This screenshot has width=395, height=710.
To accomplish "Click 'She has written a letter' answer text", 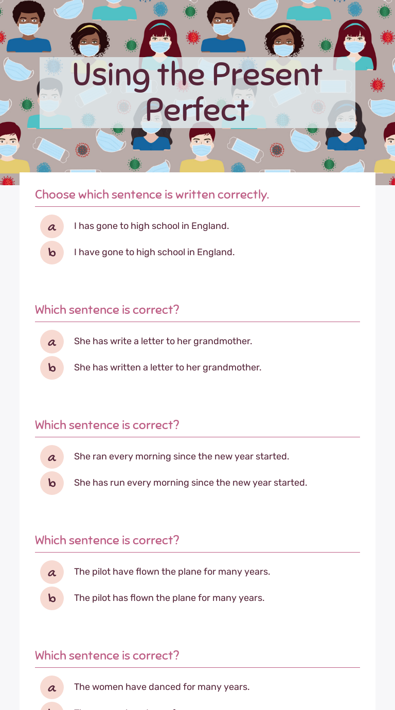I will (x=168, y=367).
